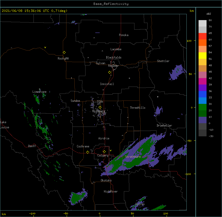Click the ThreeHills label

click(x=138, y=108)
